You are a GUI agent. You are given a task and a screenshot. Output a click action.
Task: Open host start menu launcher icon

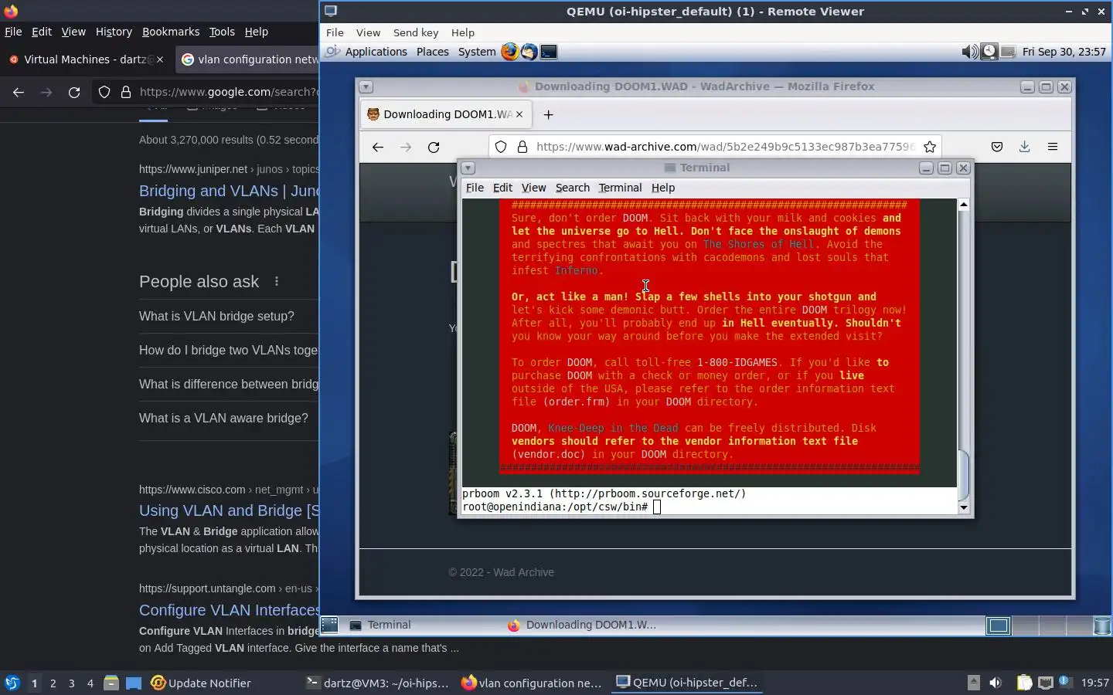12,683
